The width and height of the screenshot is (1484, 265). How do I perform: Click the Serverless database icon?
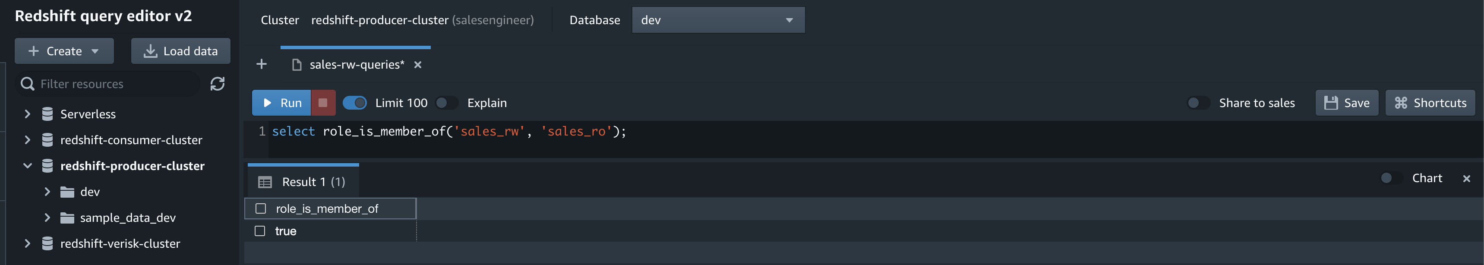(x=48, y=114)
